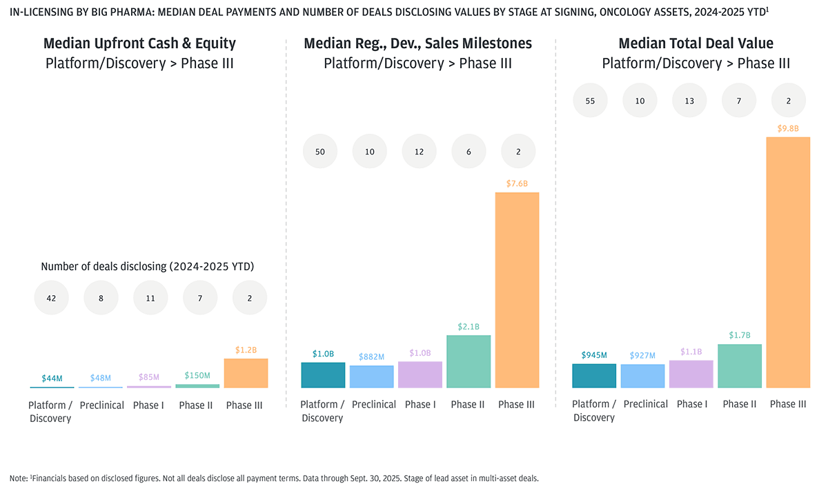
Task: Click the purple $1.1B Phase I bar
Action: point(691,374)
